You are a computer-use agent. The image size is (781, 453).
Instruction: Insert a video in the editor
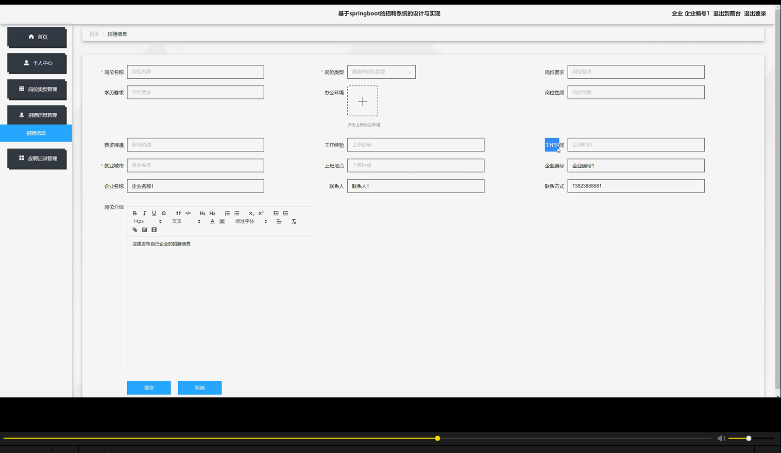click(x=154, y=230)
